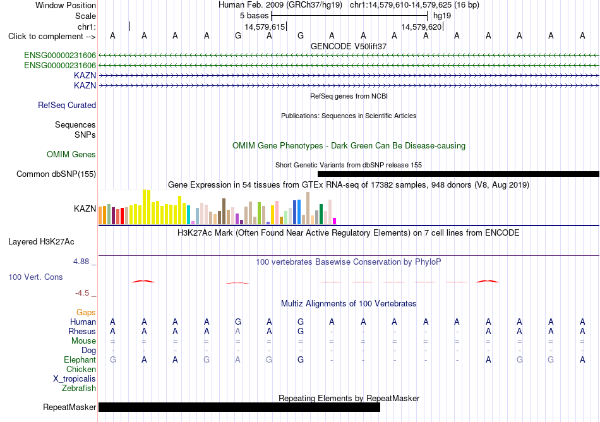The height and width of the screenshot is (422, 600).
Task: Click the Dog alignment row label
Action: pos(89,351)
